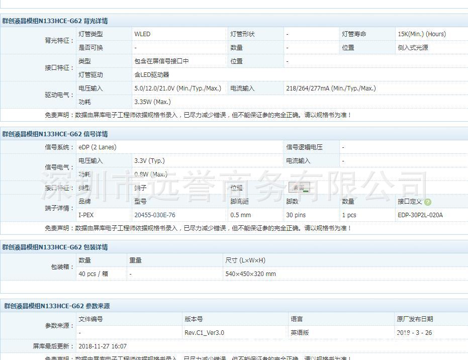Select the I-PEX connector brand cell
The image size is (468, 360).
(x=86, y=215)
